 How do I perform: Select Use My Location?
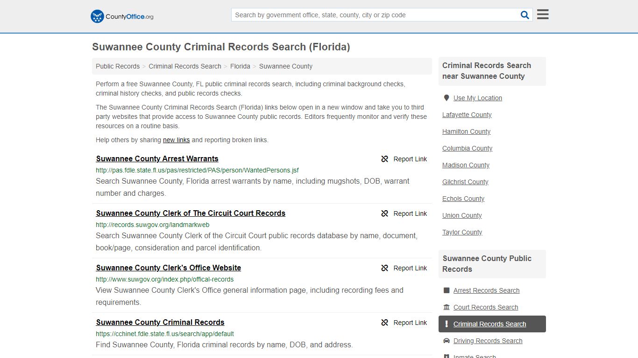478,98
